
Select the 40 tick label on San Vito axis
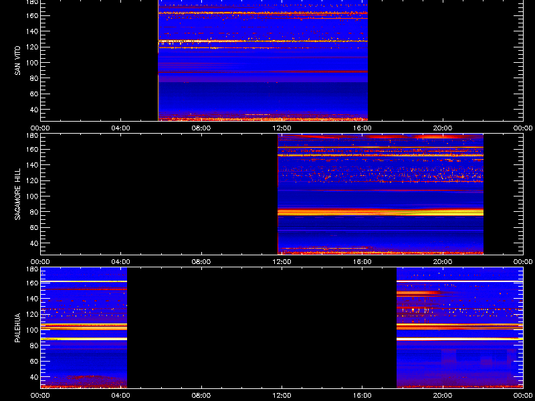click(35, 110)
